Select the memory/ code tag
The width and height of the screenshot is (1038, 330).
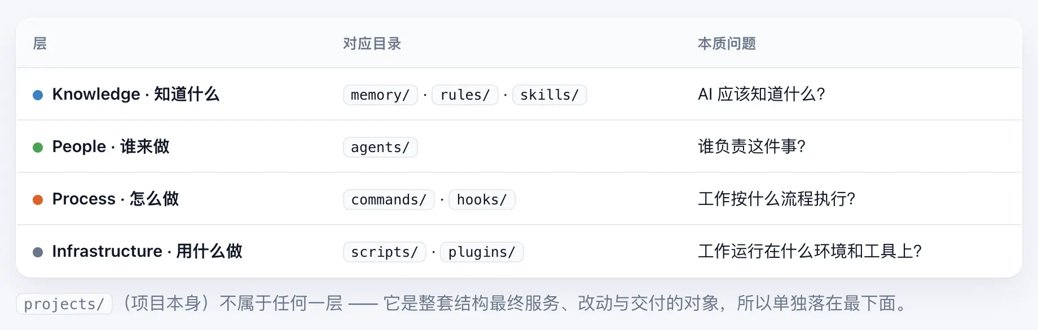pyautogui.click(x=380, y=95)
